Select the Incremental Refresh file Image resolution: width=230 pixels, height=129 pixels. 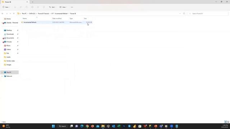coord(57,22)
